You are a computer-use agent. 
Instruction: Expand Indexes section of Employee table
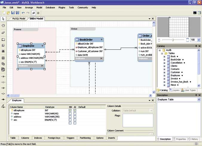pyautogui.click(x=42, y=66)
